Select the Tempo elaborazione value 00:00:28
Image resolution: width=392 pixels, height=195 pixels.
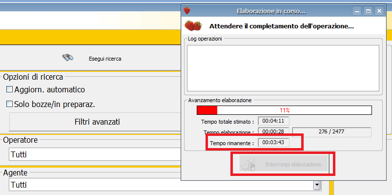click(x=273, y=131)
